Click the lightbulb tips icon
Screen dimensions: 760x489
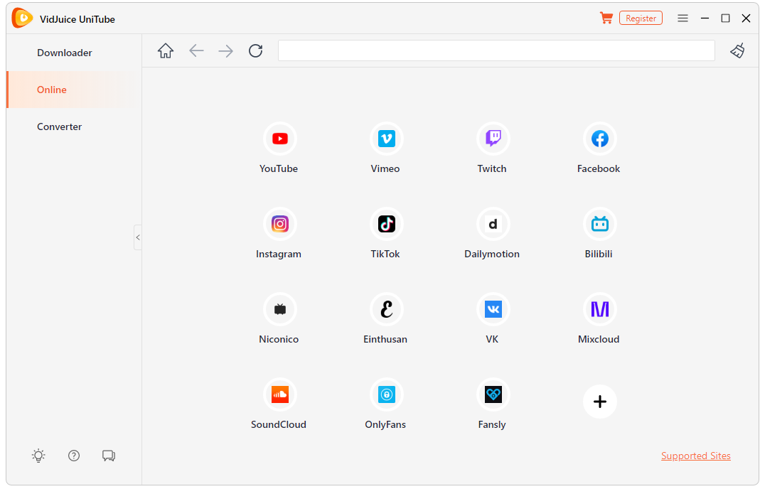click(38, 456)
